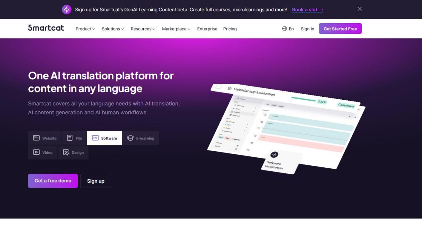Screen dimensions: 422x237
Task: Click the Sign in link
Action: pyautogui.click(x=307, y=29)
